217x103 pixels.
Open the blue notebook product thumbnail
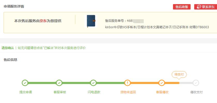(91, 21)
